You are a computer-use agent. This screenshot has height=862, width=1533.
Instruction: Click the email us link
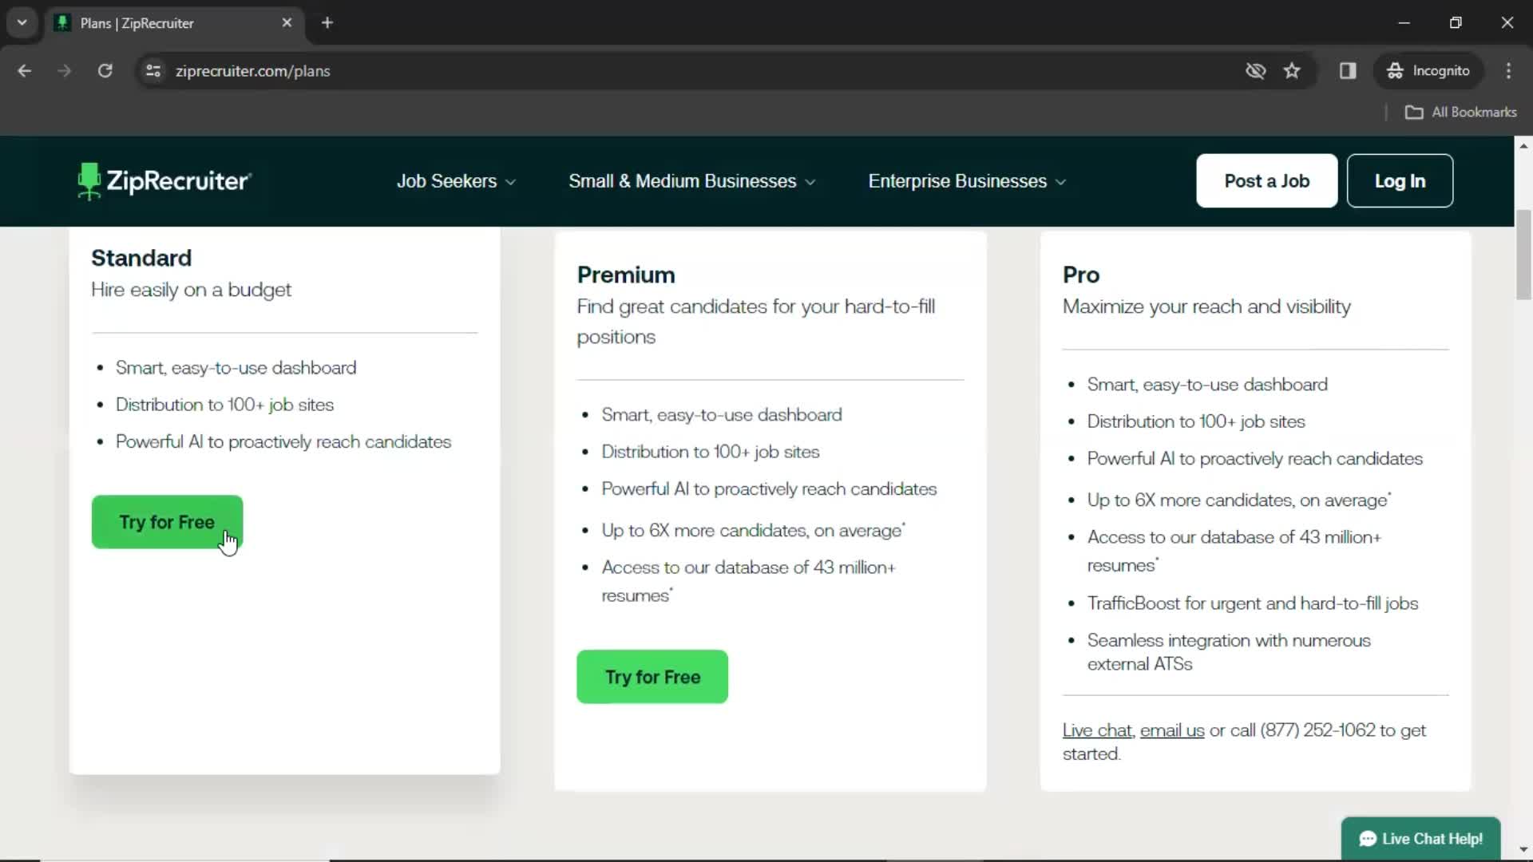pyautogui.click(x=1172, y=730)
